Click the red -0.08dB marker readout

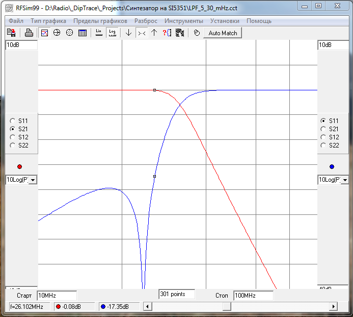(74, 307)
